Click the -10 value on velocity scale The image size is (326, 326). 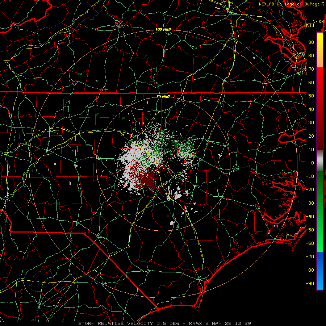click(x=310, y=176)
